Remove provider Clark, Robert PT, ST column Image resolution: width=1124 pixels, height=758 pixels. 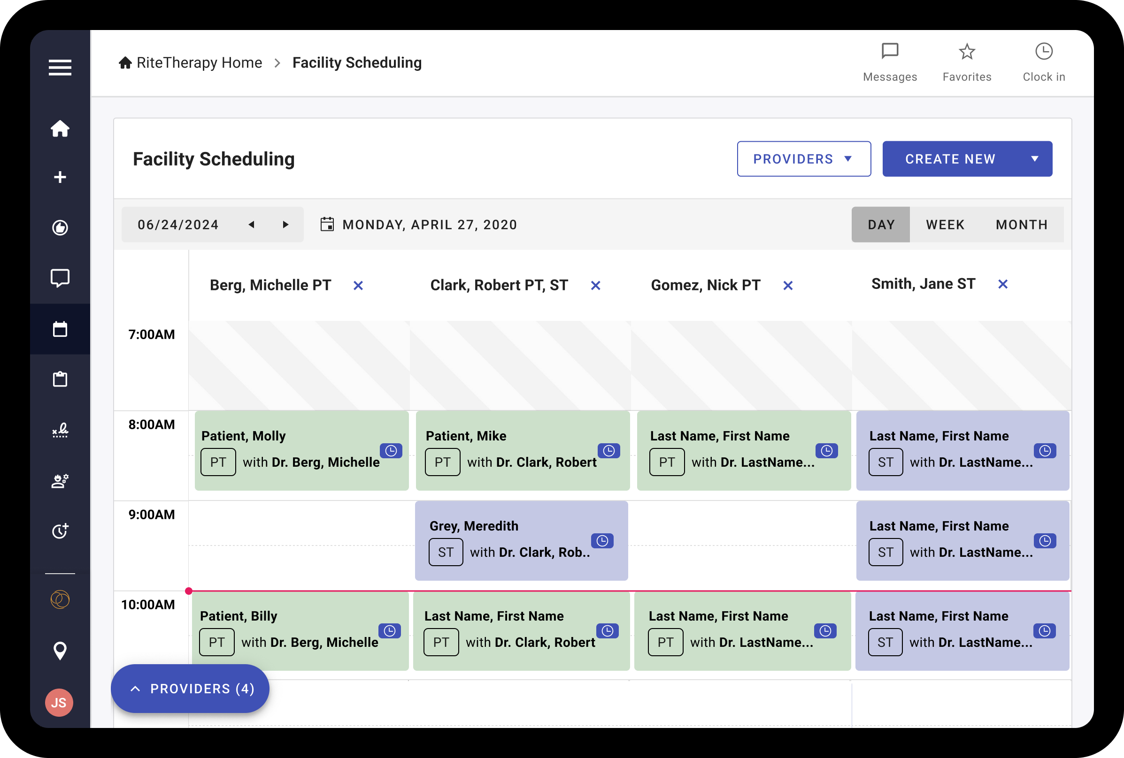[595, 286]
